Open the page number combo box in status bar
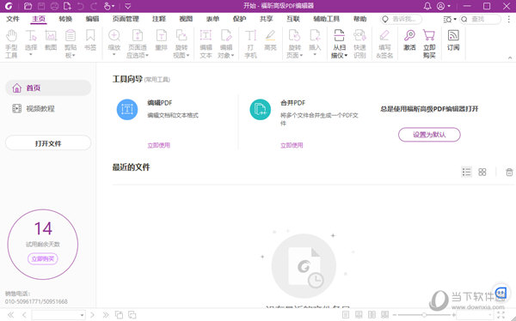 tap(58, 315)
